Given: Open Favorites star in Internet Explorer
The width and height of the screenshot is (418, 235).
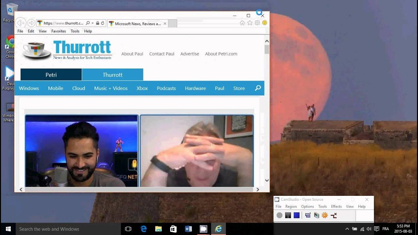Looking at the screenshot, I should [x=250, y=23].
